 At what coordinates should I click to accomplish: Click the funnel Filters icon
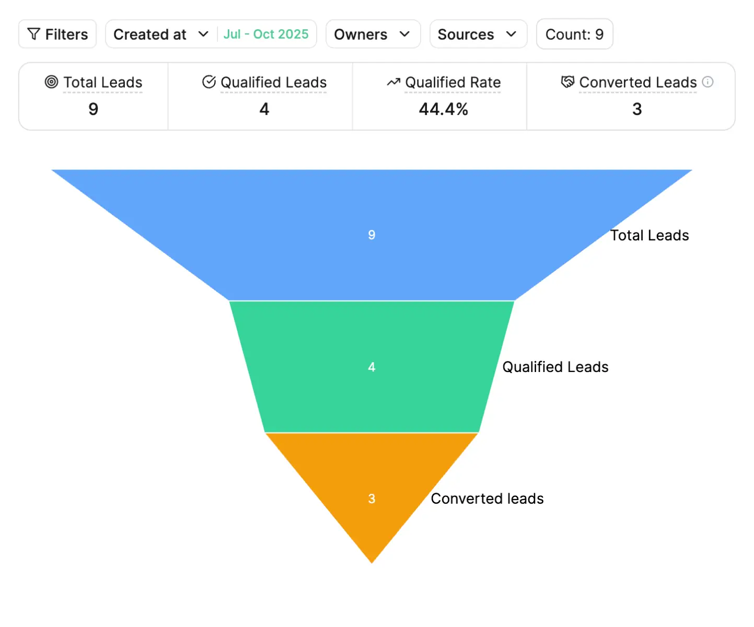click(33, 34)
